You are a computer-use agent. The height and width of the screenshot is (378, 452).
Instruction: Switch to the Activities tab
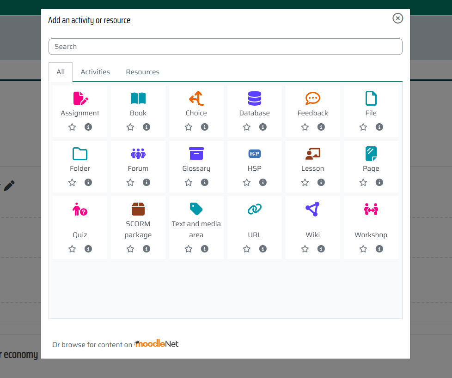pyautogui.click(x=95, y=72)
